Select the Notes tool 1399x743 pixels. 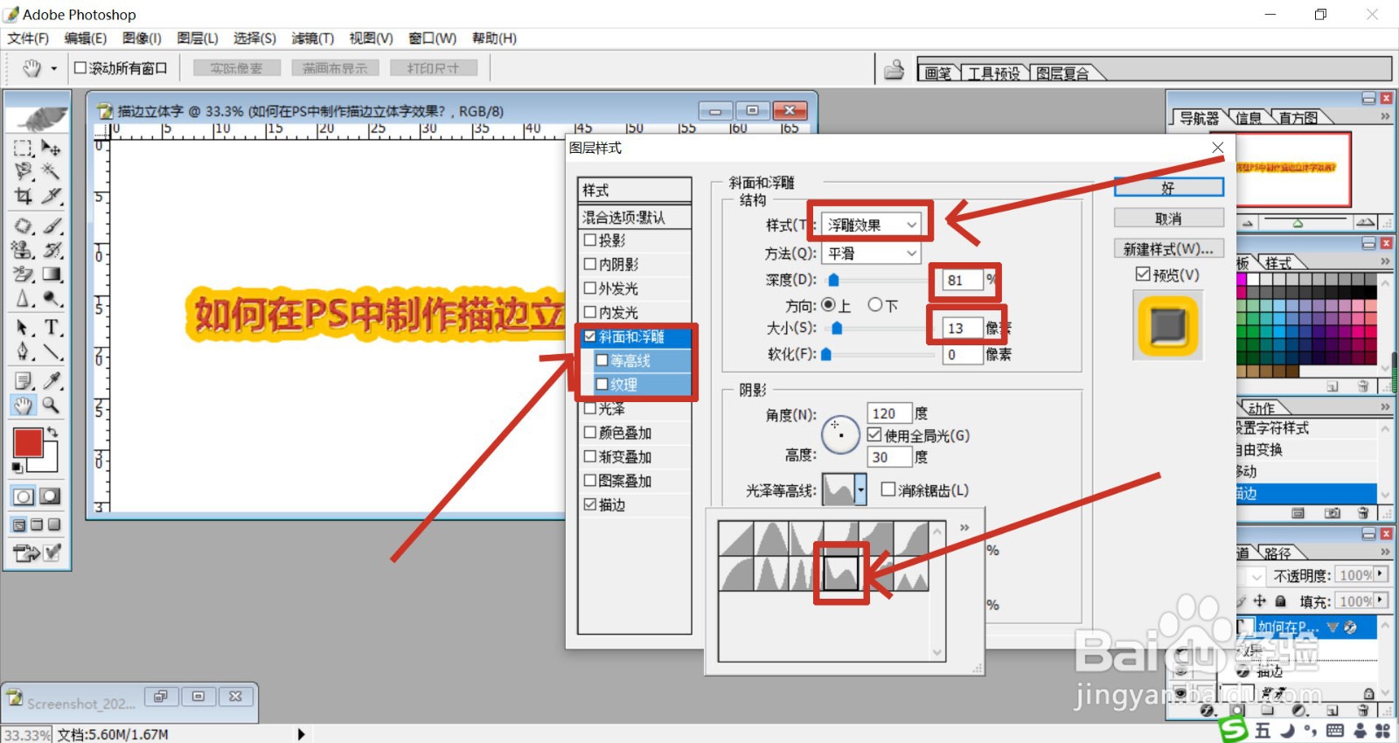[x=24, y=380]
